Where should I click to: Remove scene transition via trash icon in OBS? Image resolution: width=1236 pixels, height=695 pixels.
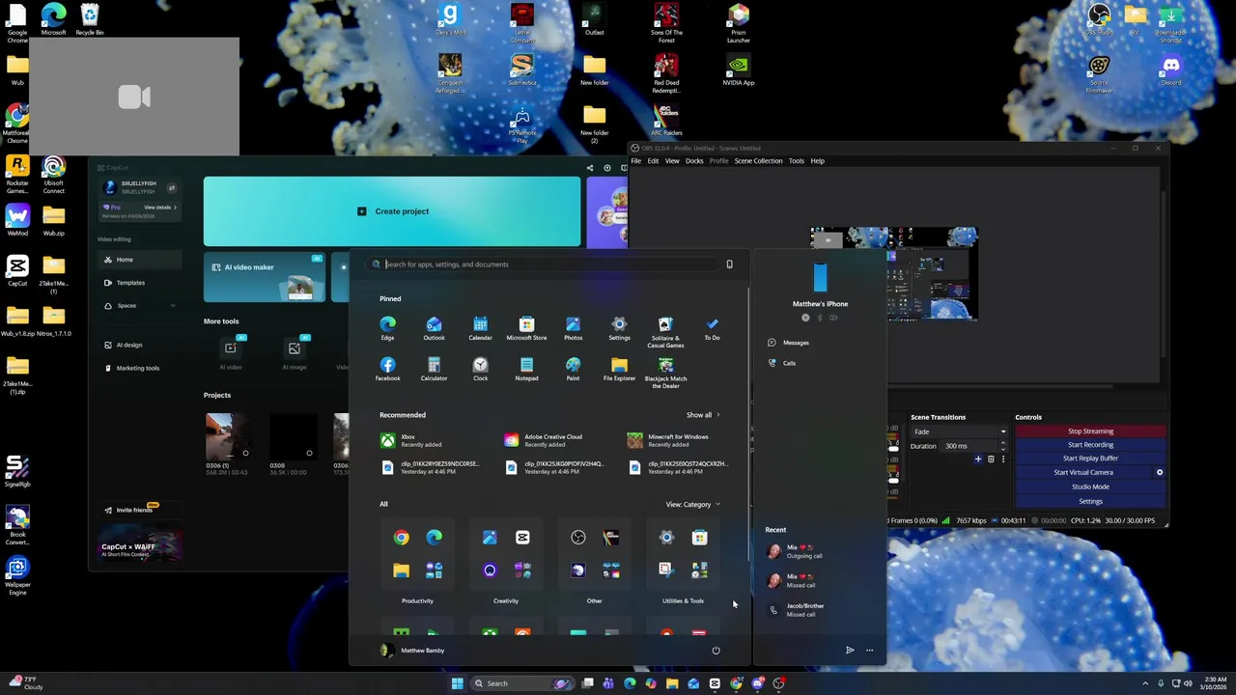[x=991, y=459]
